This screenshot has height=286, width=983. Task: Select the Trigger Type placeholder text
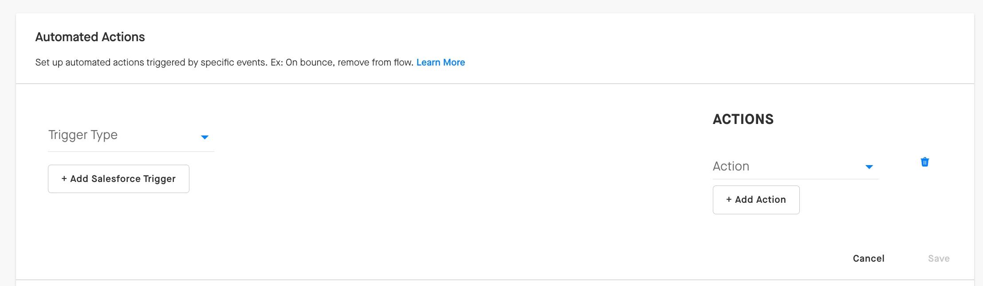[x=83, y=135]
